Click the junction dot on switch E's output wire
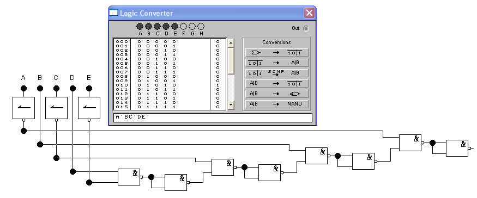 coord(89,183)
